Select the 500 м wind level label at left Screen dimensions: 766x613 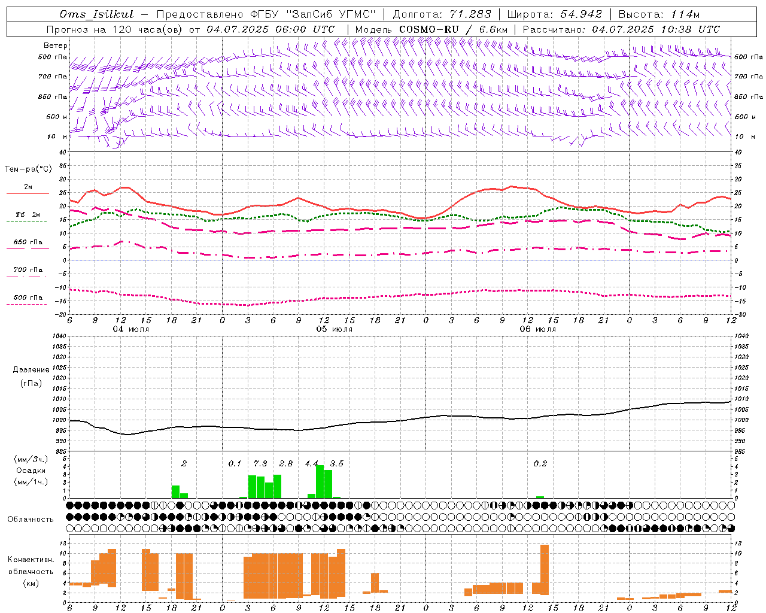click(57, 117)
